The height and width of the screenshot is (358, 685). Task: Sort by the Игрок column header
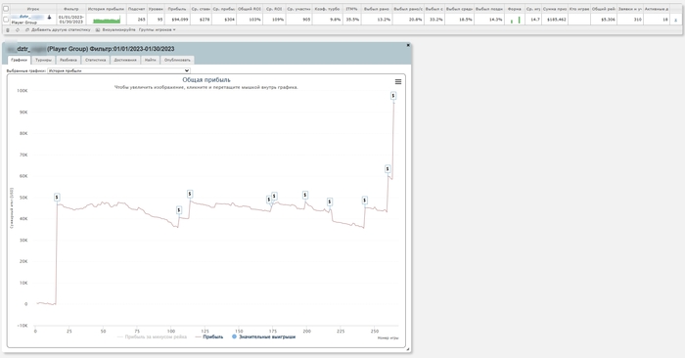click(x=33, y=9)
